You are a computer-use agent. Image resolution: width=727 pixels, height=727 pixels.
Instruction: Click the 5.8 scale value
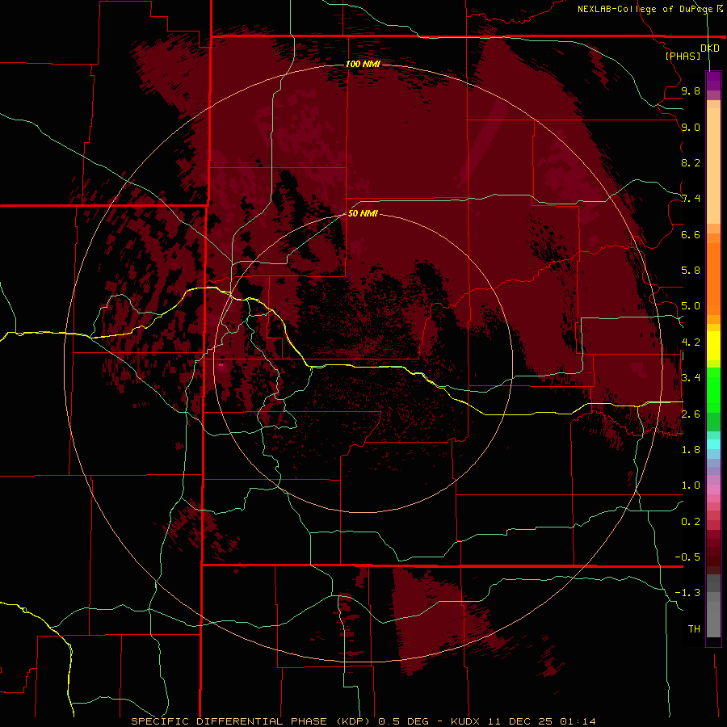691,271
